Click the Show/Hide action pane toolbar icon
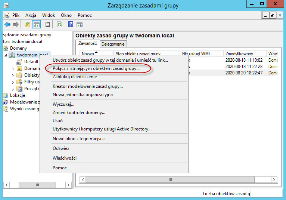This screenshot has height=200, width=286. 80,25
